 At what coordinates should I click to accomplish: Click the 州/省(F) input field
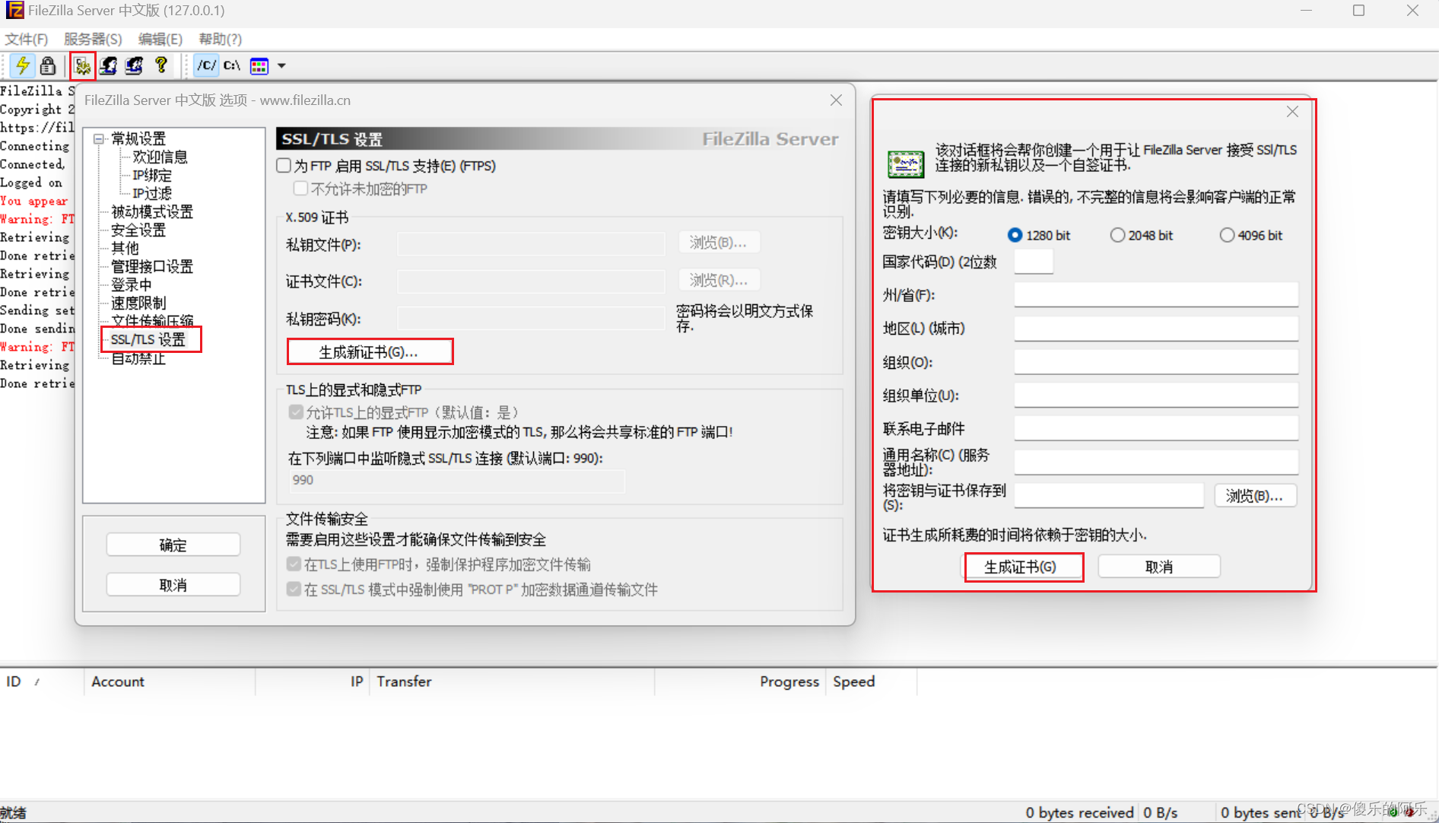(1156, 294)
